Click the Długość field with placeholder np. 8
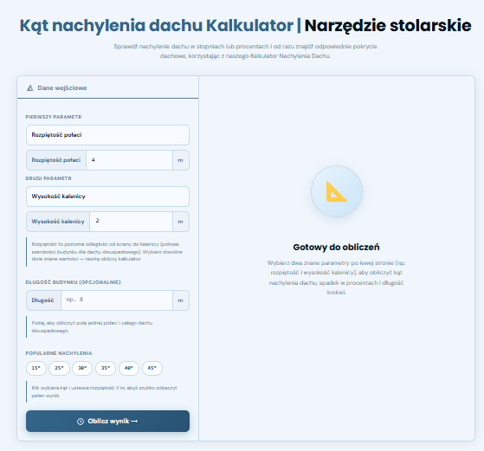The height and width of the screenshot is (451, 484). click(117, 300)
